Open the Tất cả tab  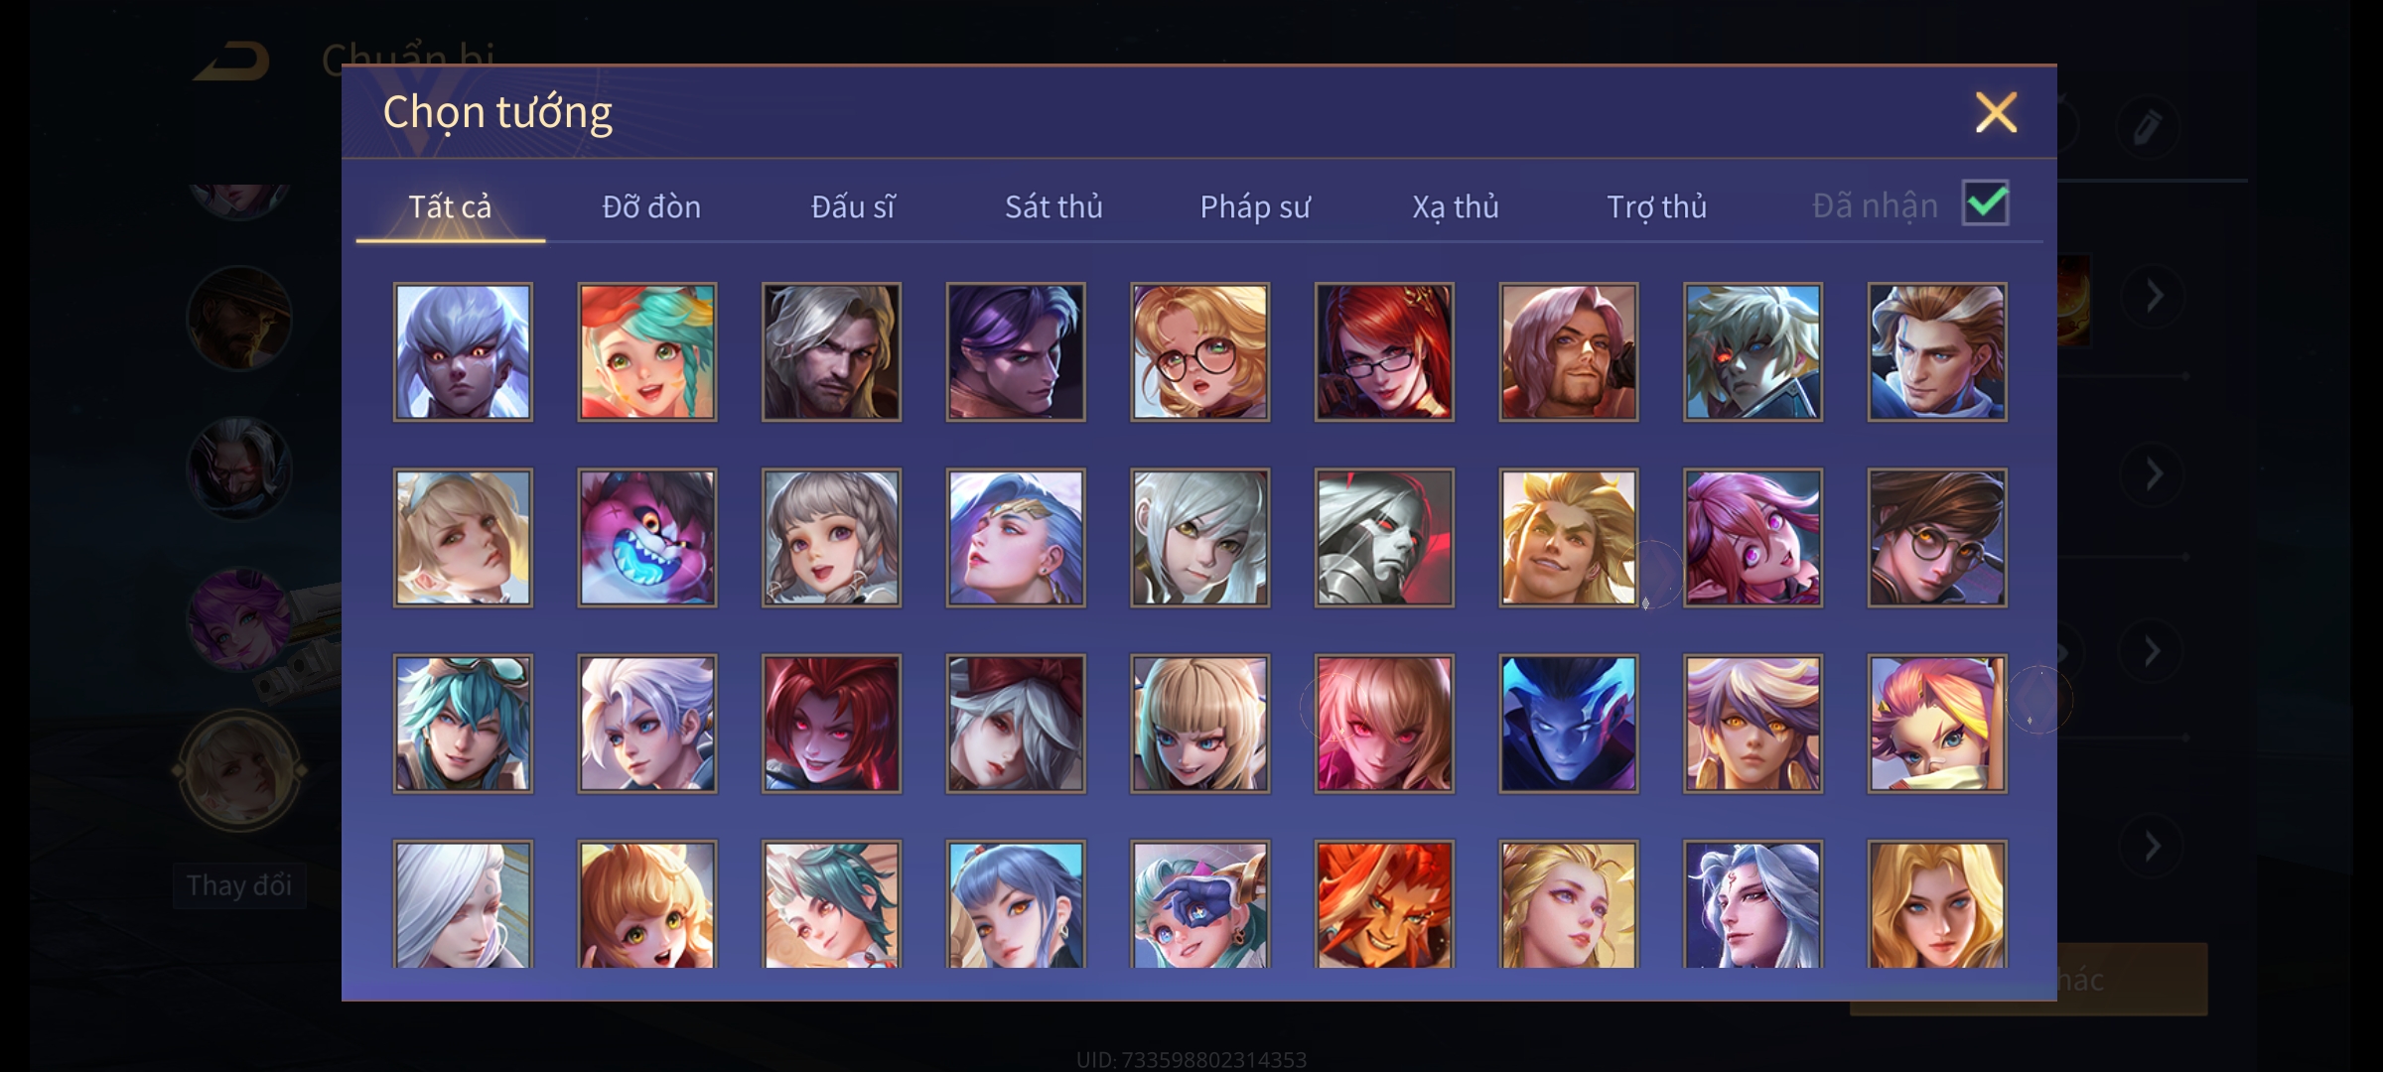[x=450, y=206]
